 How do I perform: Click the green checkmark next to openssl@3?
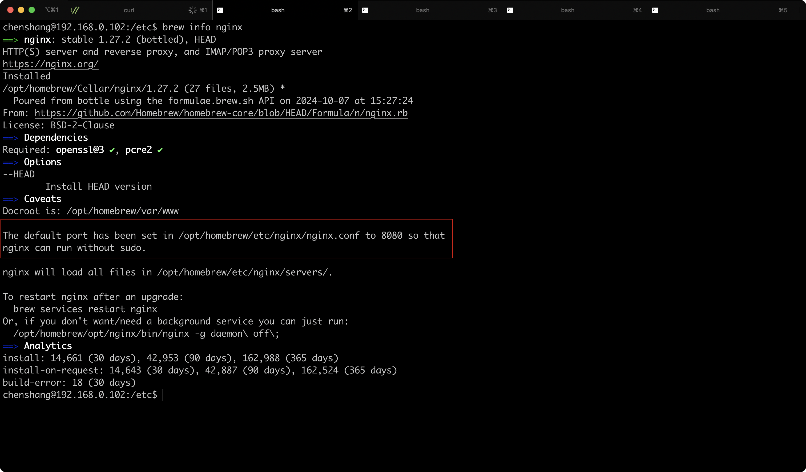(x=112, y=150)
